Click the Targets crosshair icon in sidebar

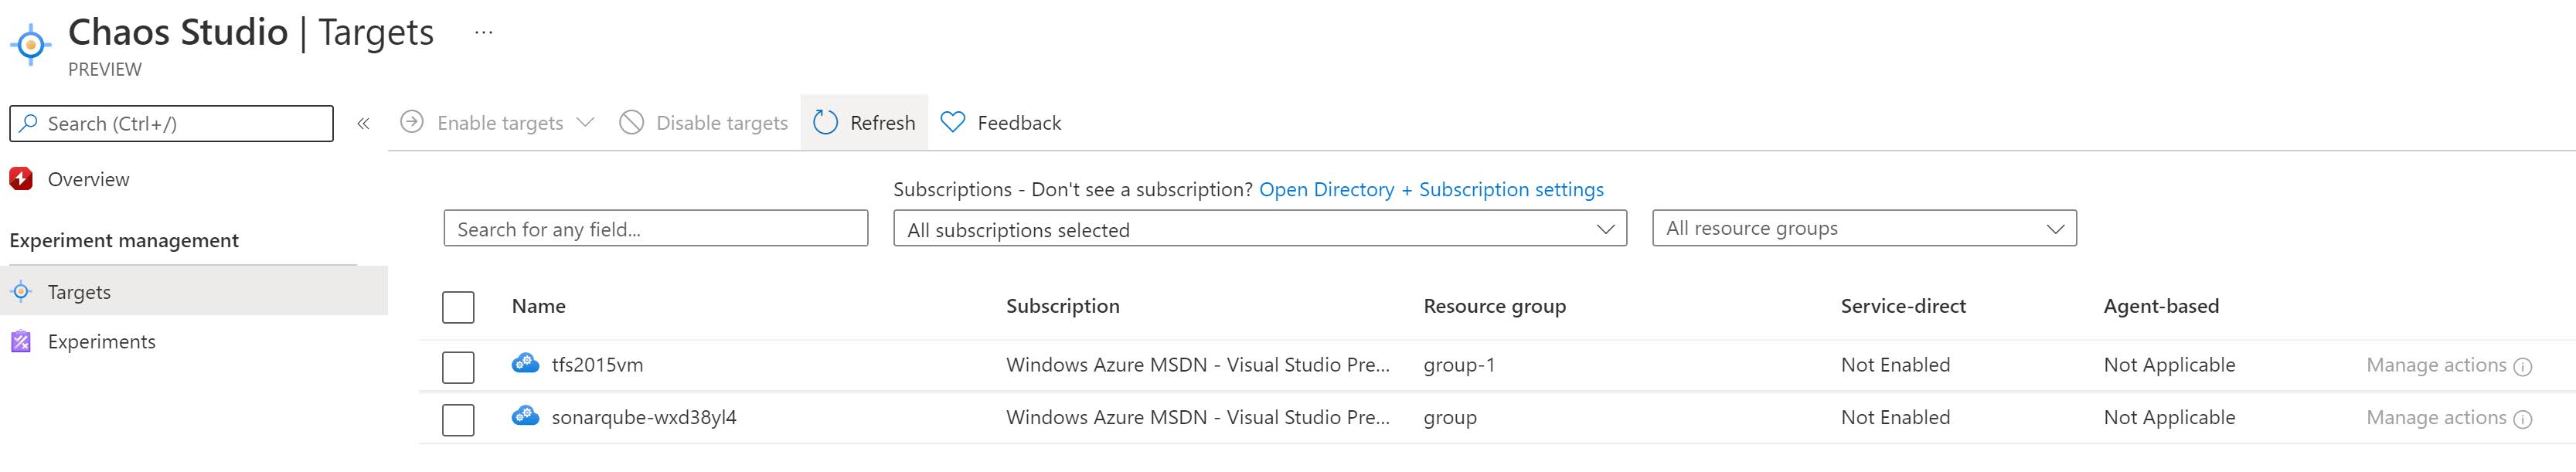[x=21, y=291]
